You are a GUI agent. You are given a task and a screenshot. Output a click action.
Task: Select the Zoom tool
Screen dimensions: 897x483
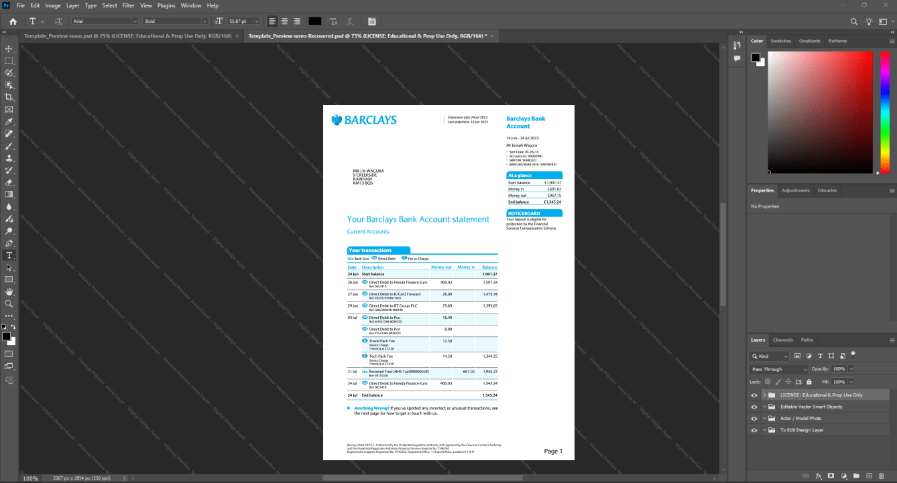click(x=9, y=303)
